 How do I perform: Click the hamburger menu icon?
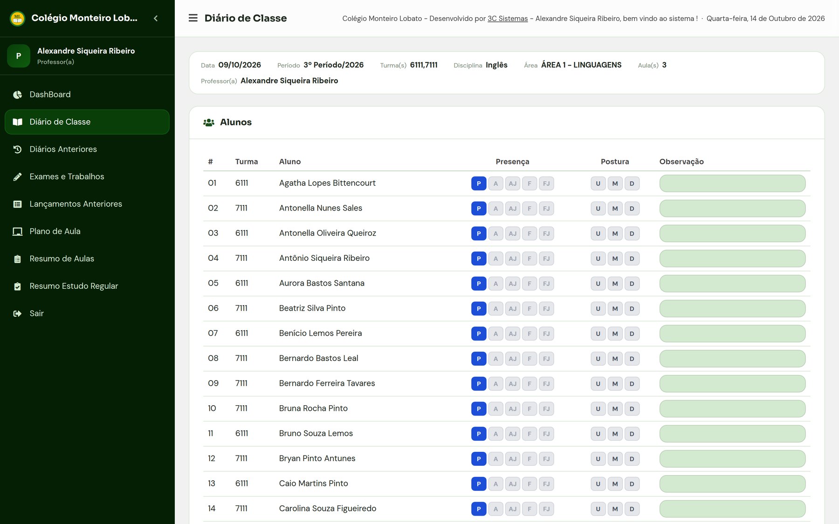[193, 18]
